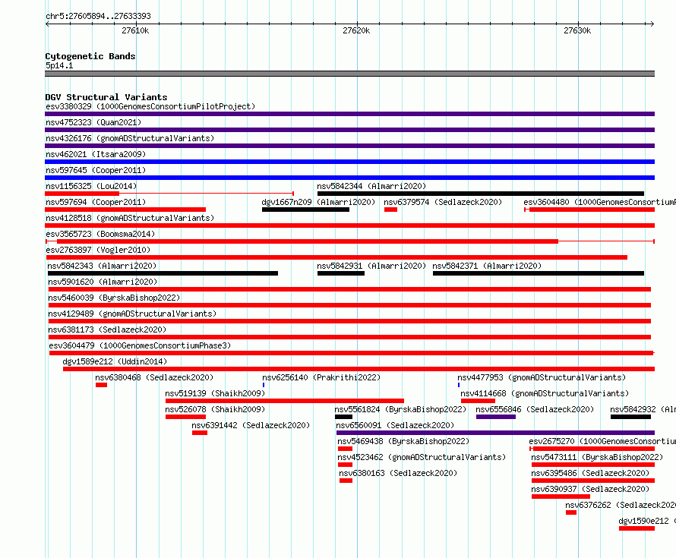Viewport: 676px width, 558px height.
Task: Click the Cytogenetic Bands track title
Action: click(x=90, y=56)
